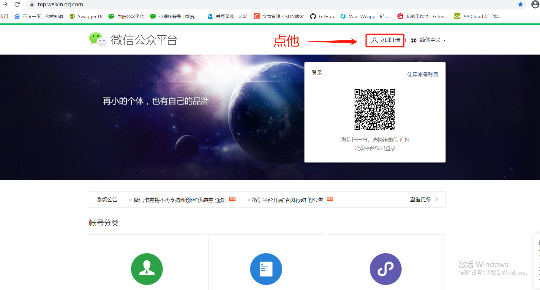The image size is (540, 290).
Task: Click the login QR code
Action: [375, 109]
